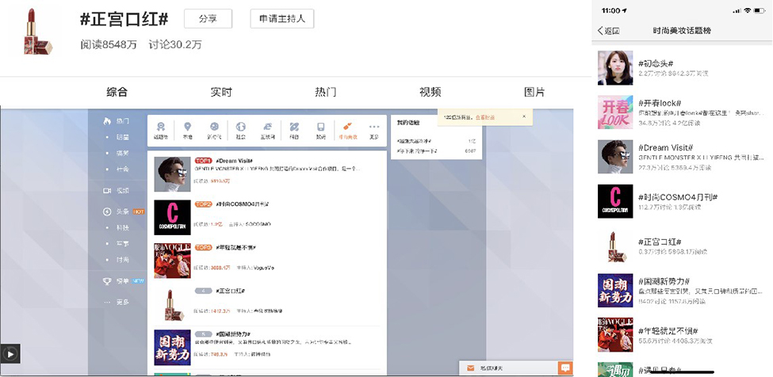Image resolution: width=773 pixels, height=377 pixels.
Task: Switch to the 实时 tab
Action: pyautogui.click(x=221, y=92)
